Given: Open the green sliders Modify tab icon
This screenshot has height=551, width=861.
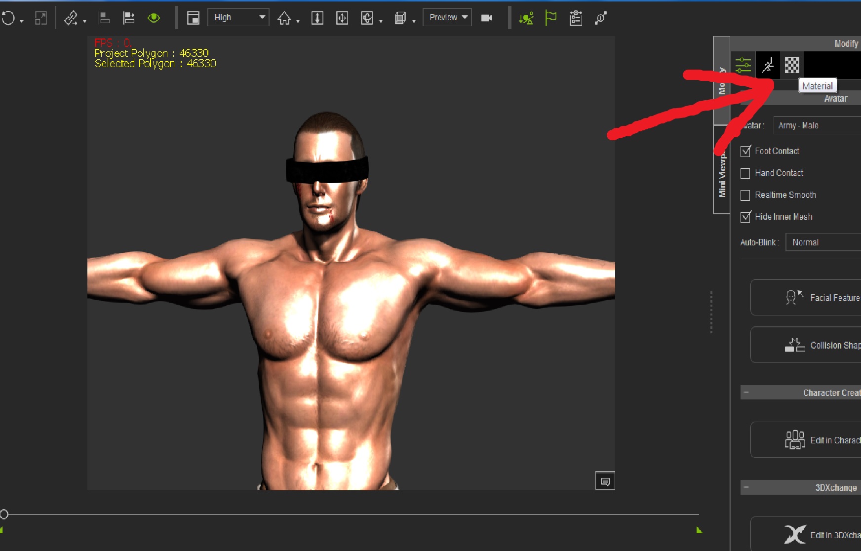Looking at the screenshot, I should (743, 65).
